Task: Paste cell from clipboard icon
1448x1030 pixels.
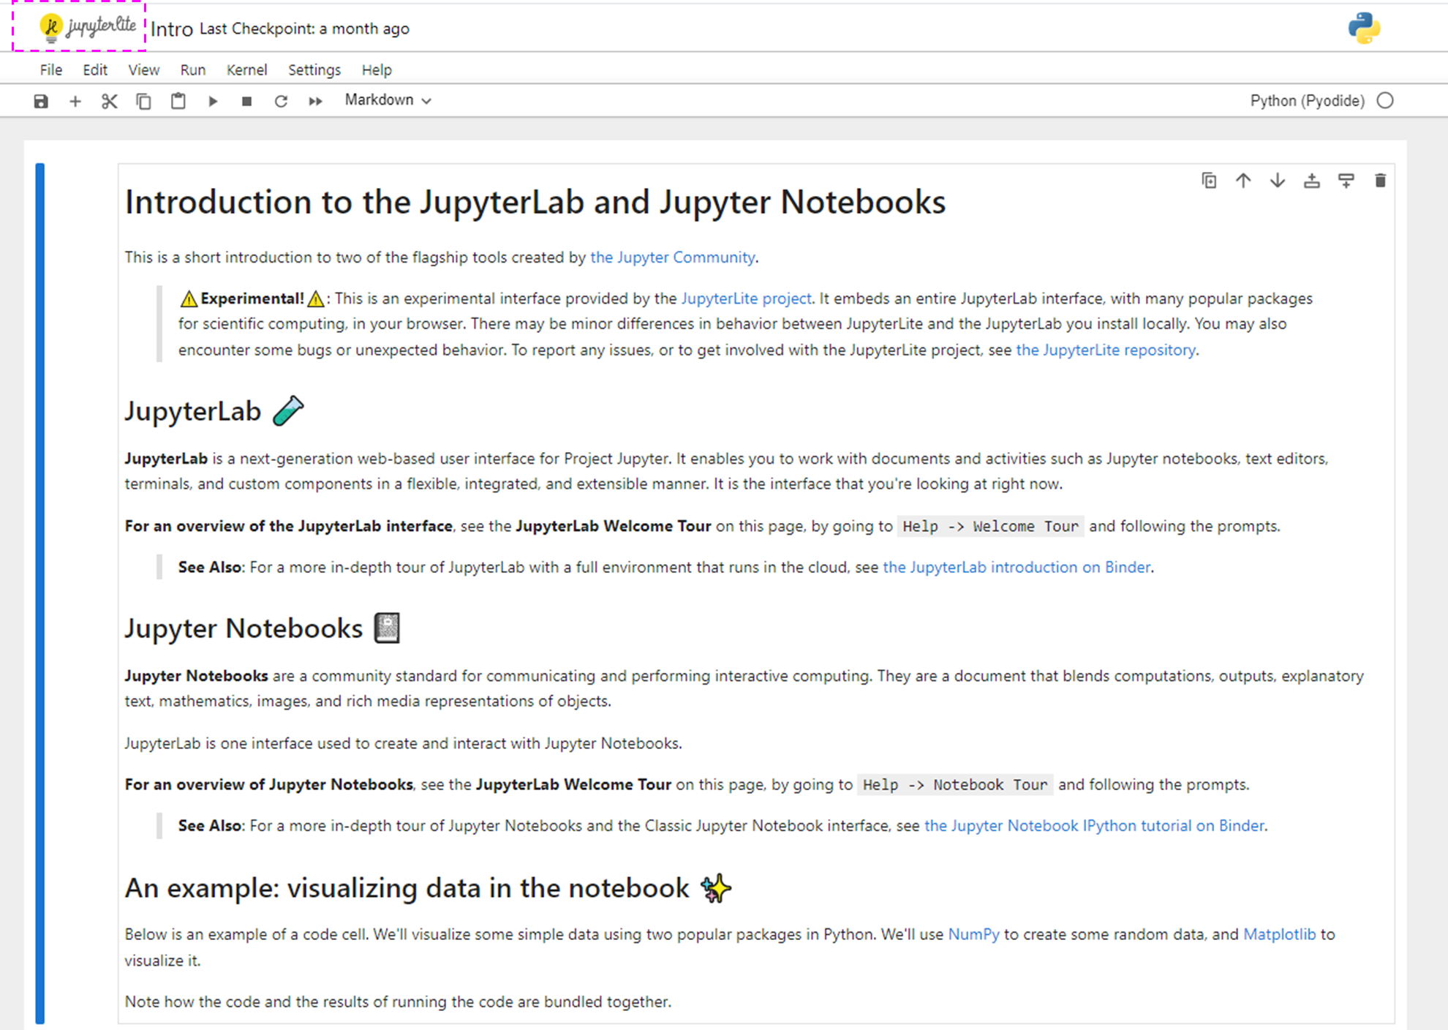Action: coord(178,101)
